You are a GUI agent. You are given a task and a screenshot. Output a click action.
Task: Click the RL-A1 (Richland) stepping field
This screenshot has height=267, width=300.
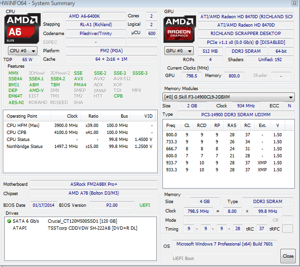coord(96,25)
